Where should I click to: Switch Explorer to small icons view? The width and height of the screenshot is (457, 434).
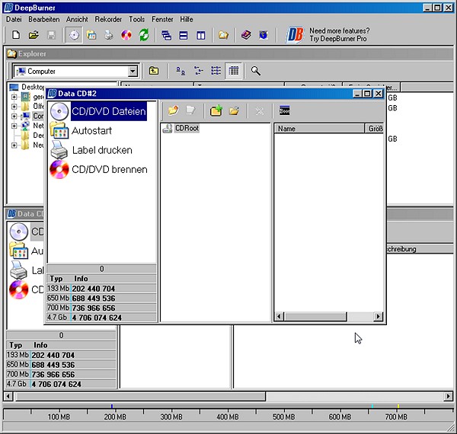(199, 71)
